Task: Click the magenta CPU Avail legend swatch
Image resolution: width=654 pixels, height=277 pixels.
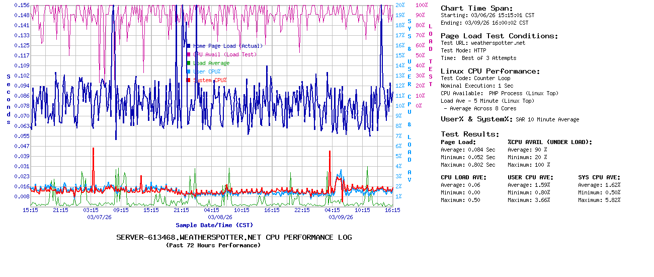Action: click(189, 54)
